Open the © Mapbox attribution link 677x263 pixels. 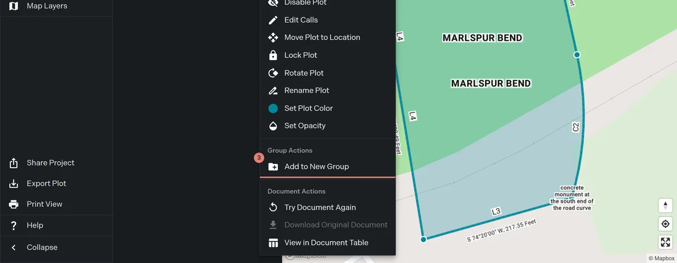coord(662,259)
